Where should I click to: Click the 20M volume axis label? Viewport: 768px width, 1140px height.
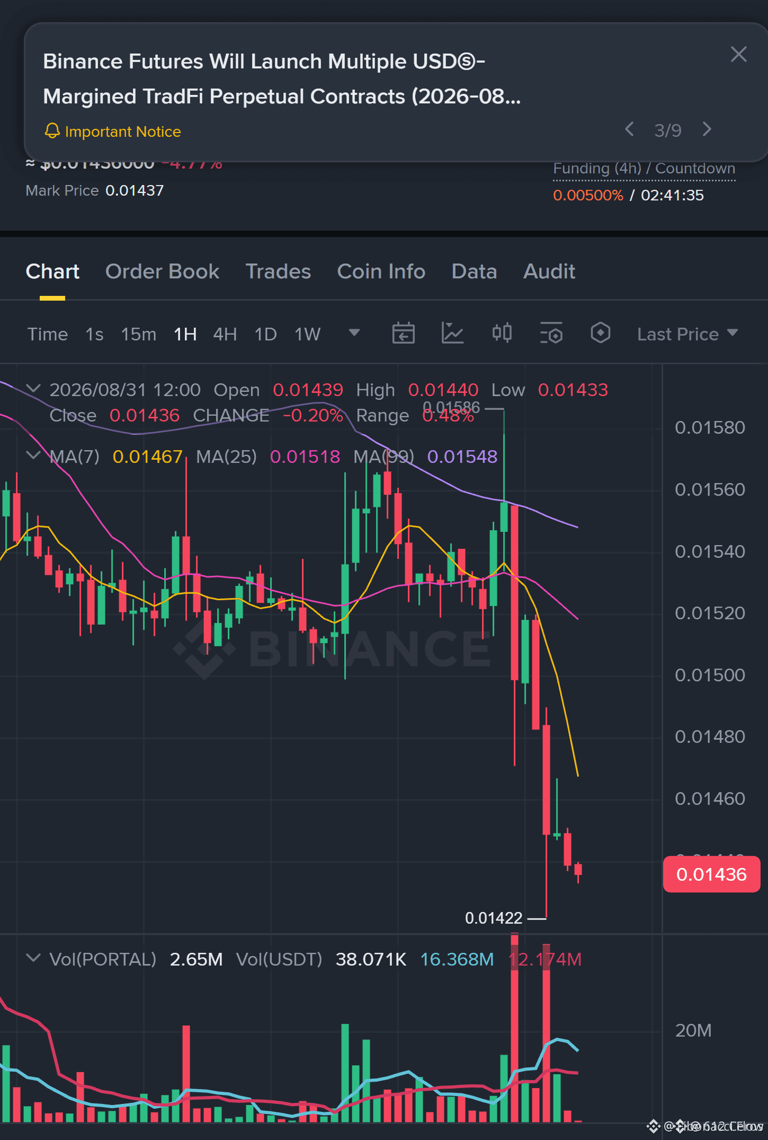693,1030
